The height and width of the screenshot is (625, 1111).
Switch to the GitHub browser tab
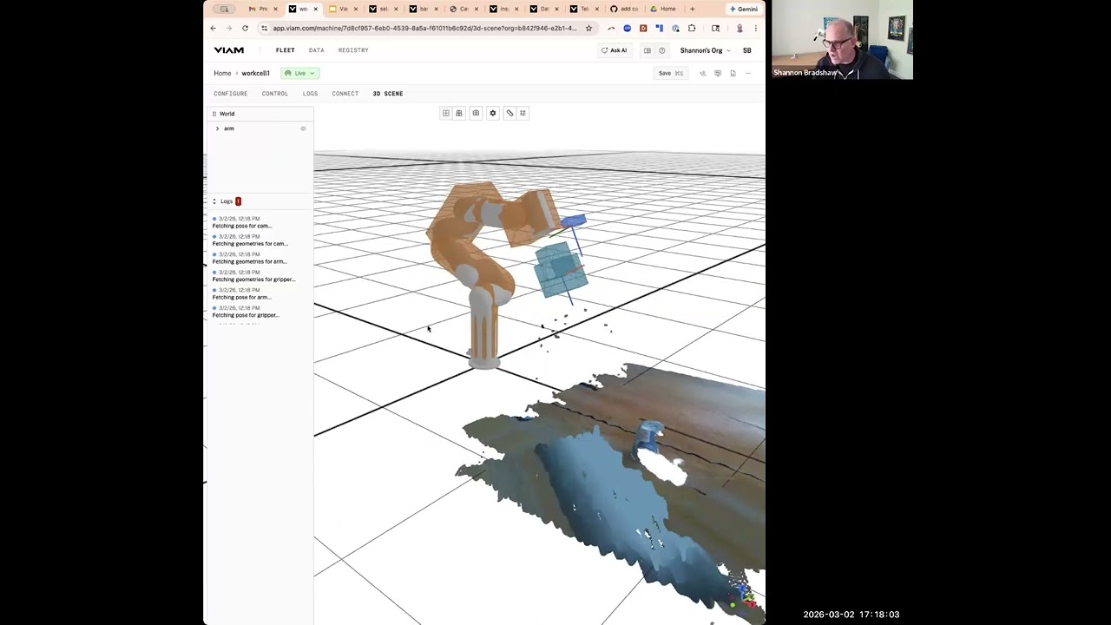pyautogui.click(x=624, y=9)
